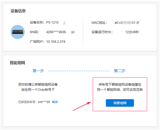This screenshot has height=130, width=160.
Task: Click text 把你的蒲公英智能组网设备
Action: (x=38, y=85)
